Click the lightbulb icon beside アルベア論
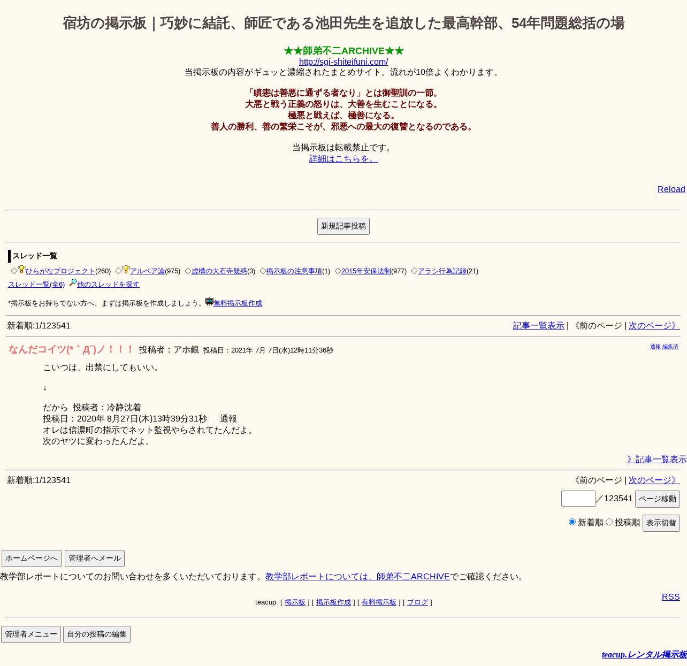Screen dimensions: 687x666 (126, 270)
